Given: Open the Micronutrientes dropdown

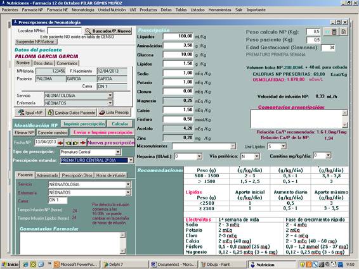Looking at the screenshot, I should [x=233, y=146].
